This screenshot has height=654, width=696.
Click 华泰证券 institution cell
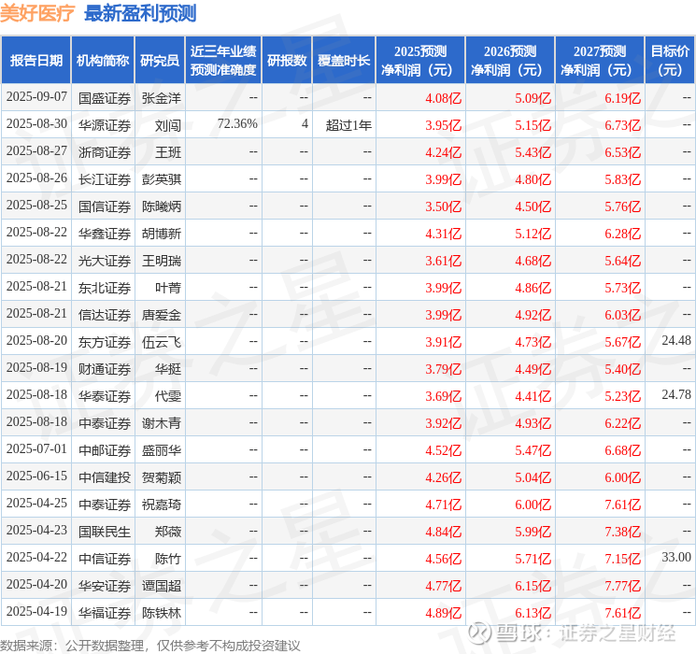105,396
